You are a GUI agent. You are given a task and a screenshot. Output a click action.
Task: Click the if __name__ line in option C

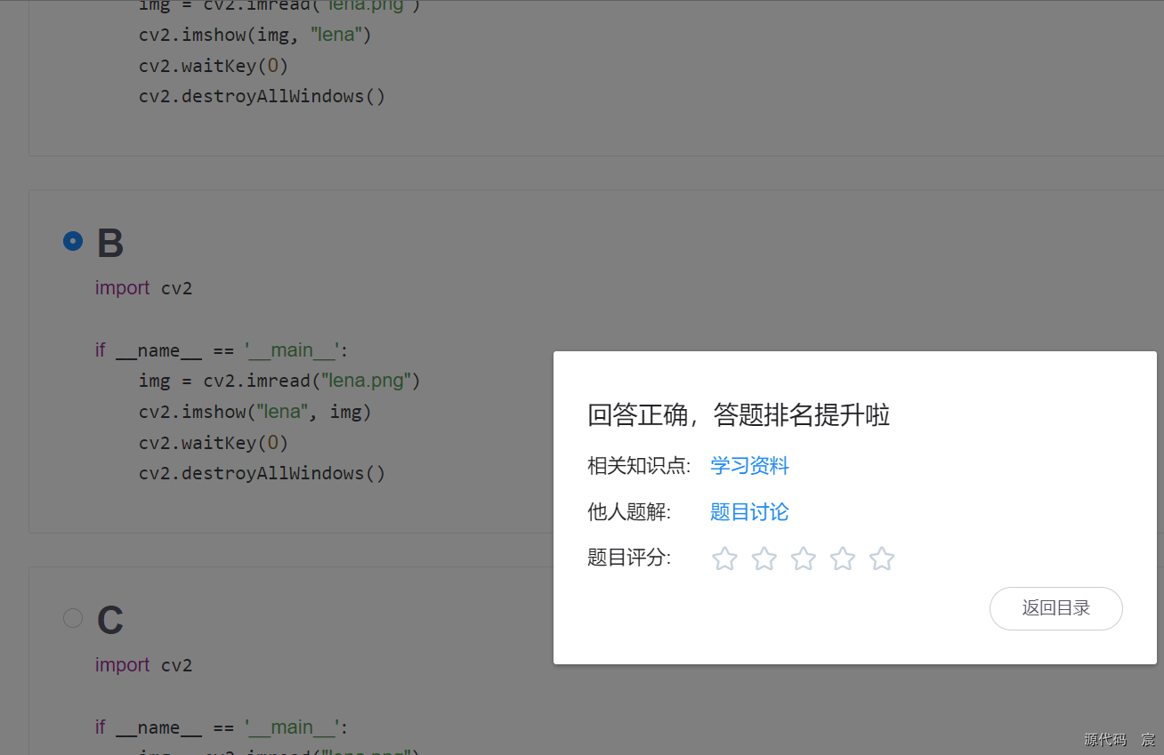click(x=221, y=727)
